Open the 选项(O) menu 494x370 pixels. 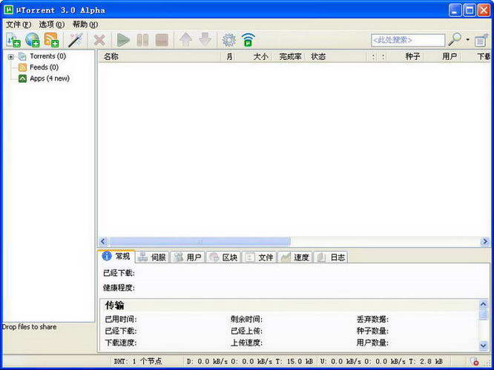(x=52, y=24)
